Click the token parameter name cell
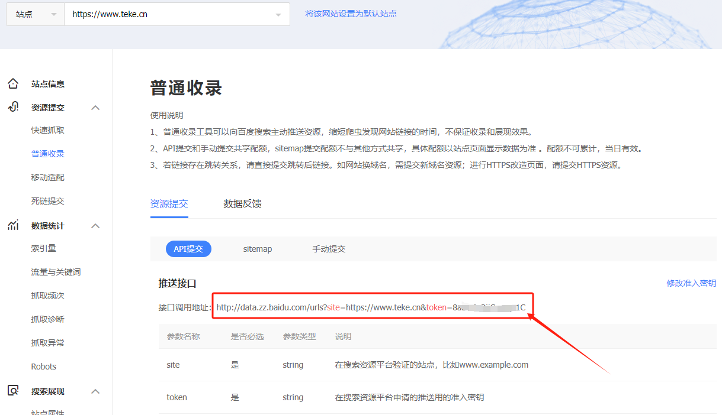This screenshot has height=415, width=722. point(177,397)
